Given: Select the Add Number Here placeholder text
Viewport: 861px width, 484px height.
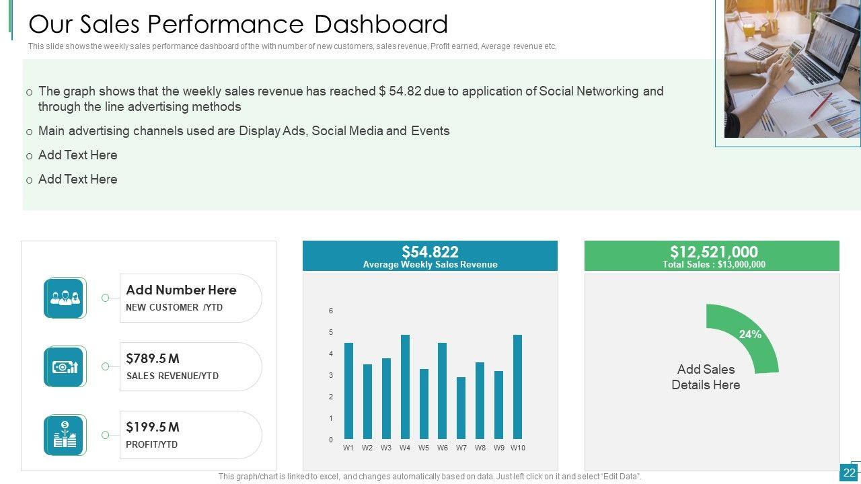Looking at the screenshot, I should pos(181,290).
